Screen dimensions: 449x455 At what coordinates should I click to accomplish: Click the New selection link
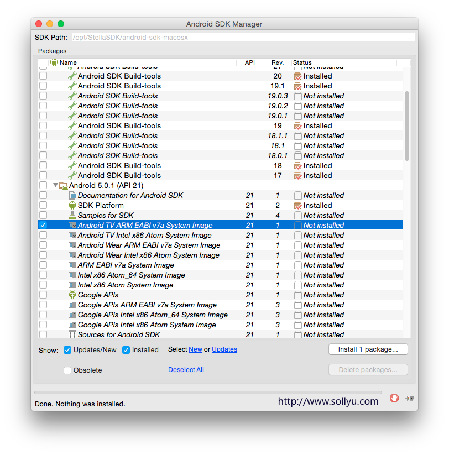(195, 349)
